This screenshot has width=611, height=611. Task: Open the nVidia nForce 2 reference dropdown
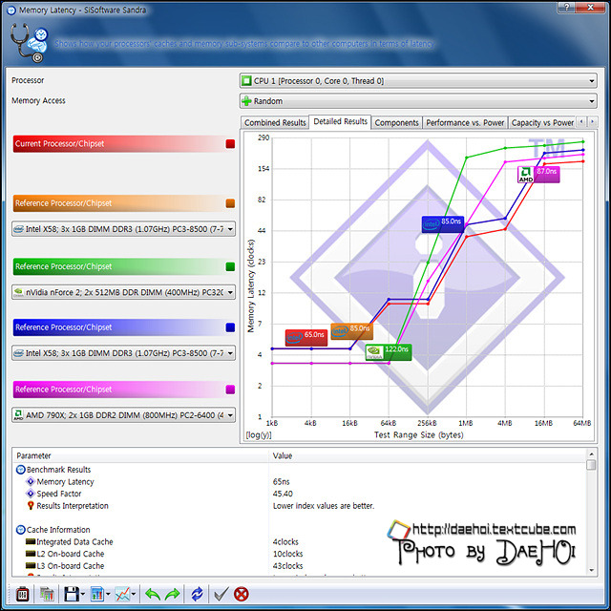point(123,292)
